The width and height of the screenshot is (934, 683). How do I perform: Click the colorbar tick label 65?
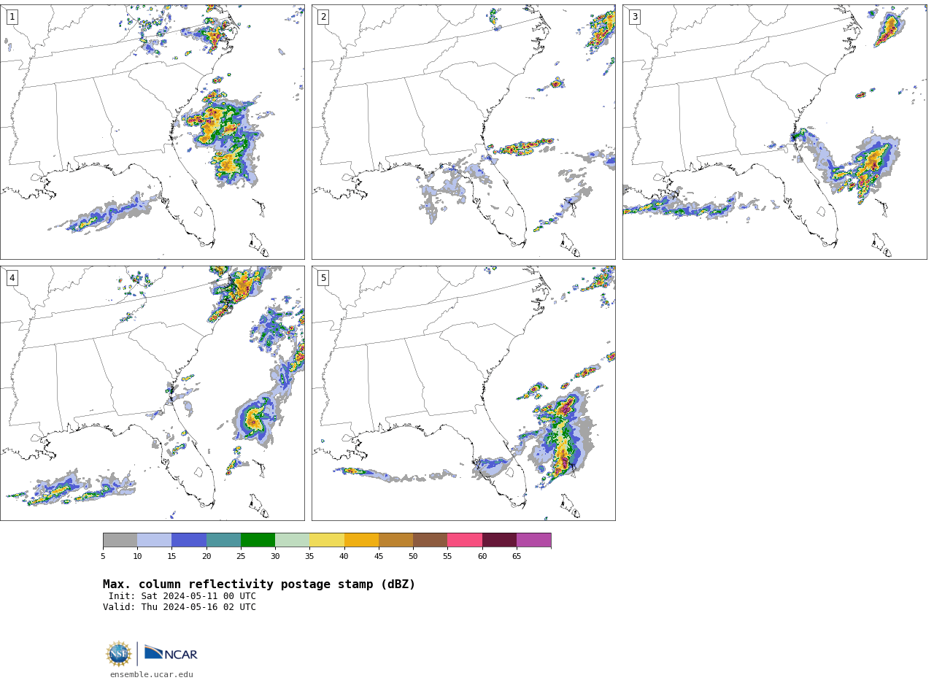(x=517, y=557)
